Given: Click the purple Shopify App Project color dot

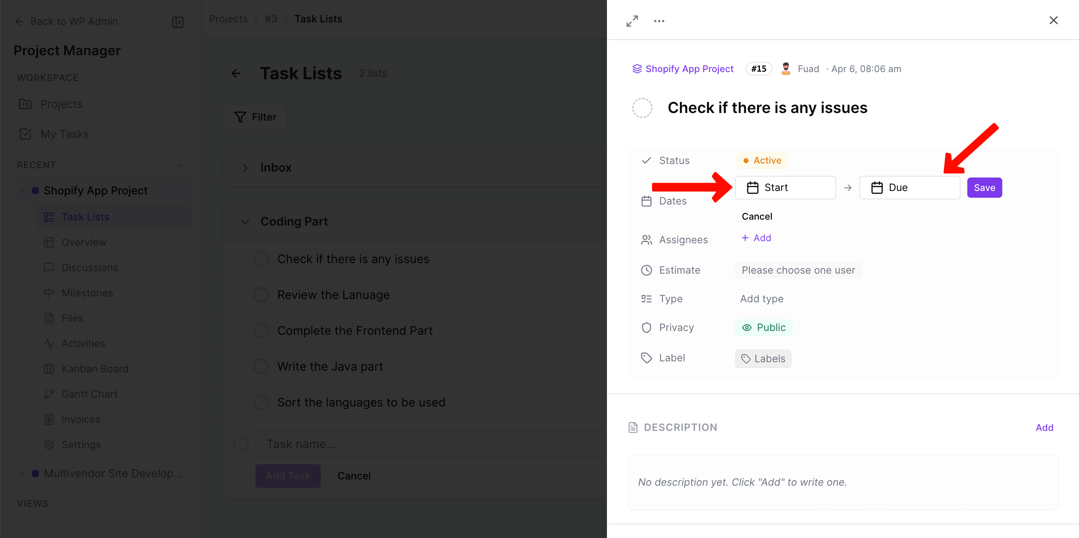Looking at the screenshot, I should pyautogui.click(x=35, y=191).
